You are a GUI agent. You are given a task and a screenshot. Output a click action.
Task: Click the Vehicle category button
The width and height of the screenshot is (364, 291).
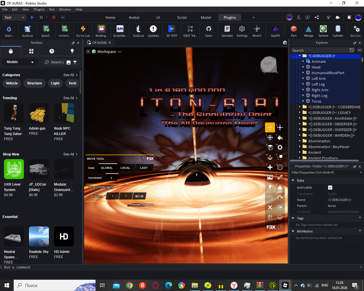point(12,83)
